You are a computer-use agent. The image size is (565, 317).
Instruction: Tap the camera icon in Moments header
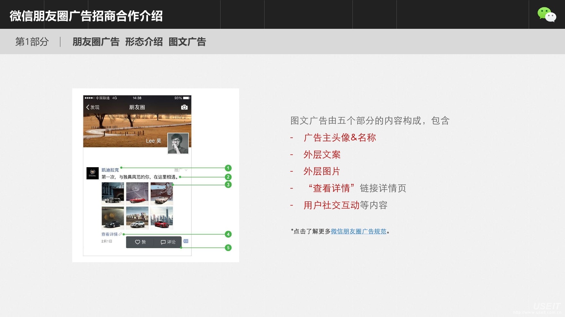(x=184, y=107)
